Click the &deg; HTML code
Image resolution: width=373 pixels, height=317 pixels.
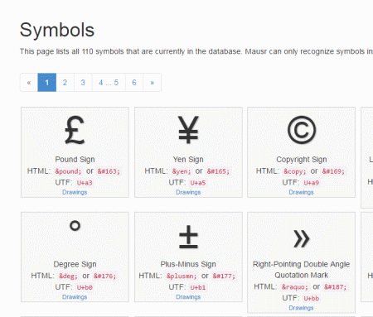tap(68, 276)
